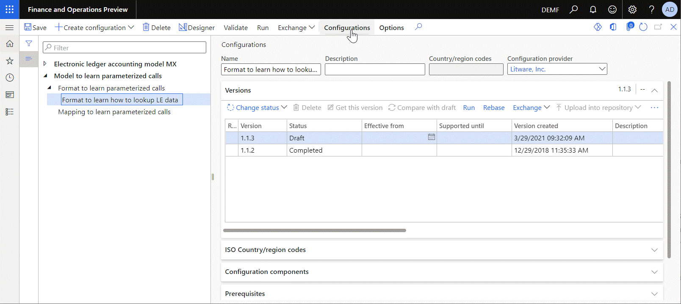The image size is (681, 304).
Task: Open the feedback smiley icon
Action: (x=612, y=9)
